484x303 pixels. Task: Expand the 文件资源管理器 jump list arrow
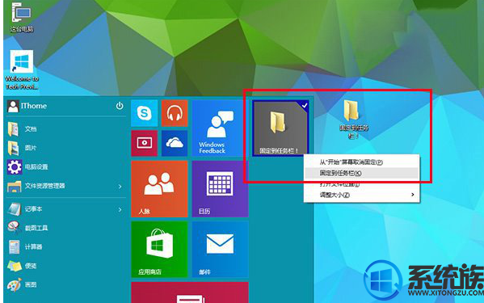click(120, 187)
